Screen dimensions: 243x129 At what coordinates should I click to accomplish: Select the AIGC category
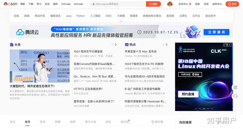[x=109, y=16]
